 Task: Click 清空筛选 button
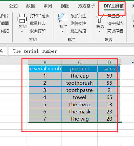coord(115,23)
